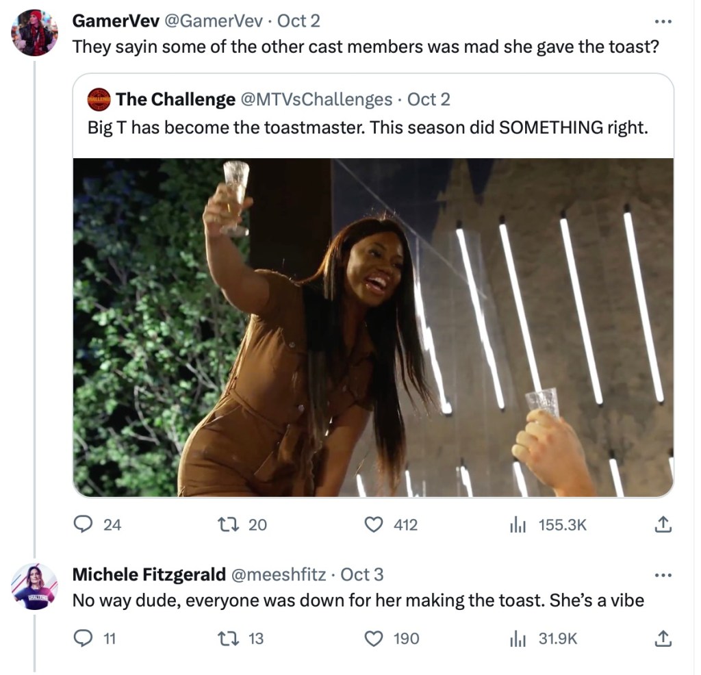This screenshot has height=675, width=701.
Task: Open The Challenge account avatar icon
Action: 99,99
